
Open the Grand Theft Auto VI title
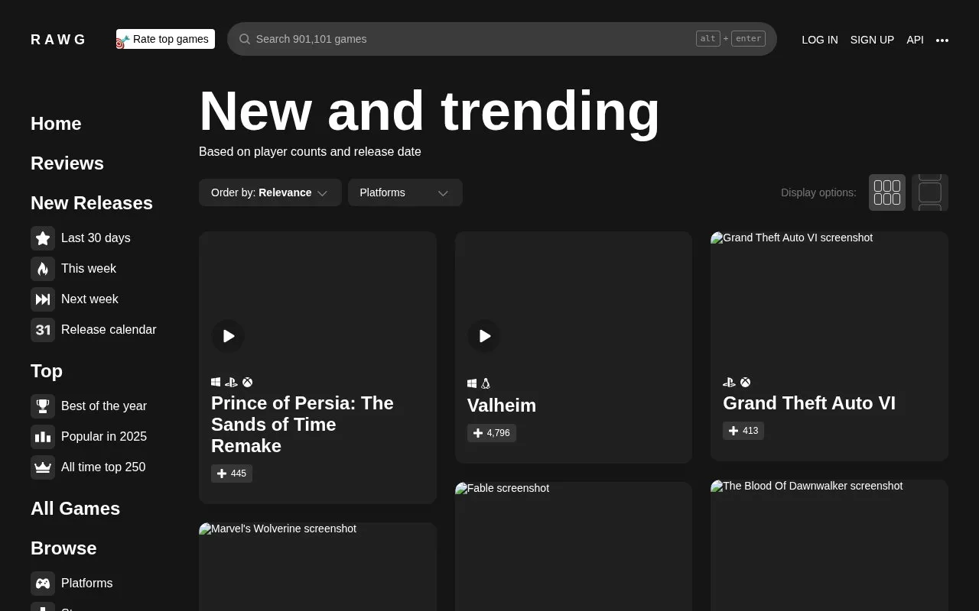click(809, 403)
